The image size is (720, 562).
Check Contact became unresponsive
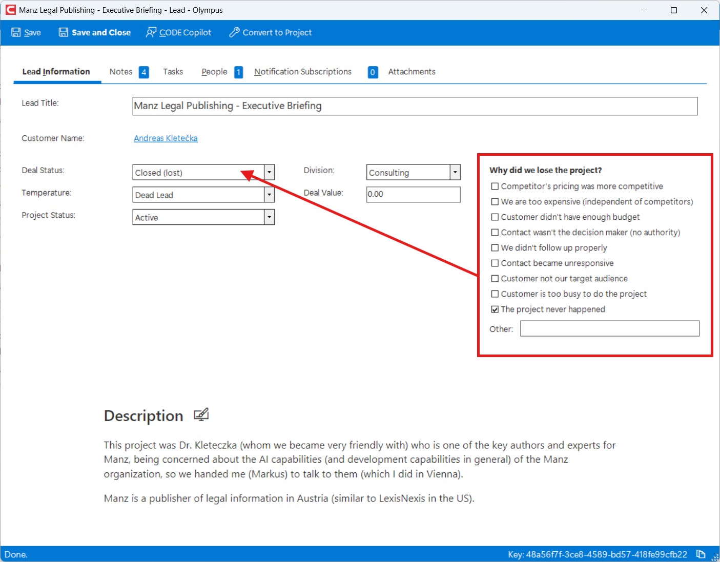click(495, 263)
